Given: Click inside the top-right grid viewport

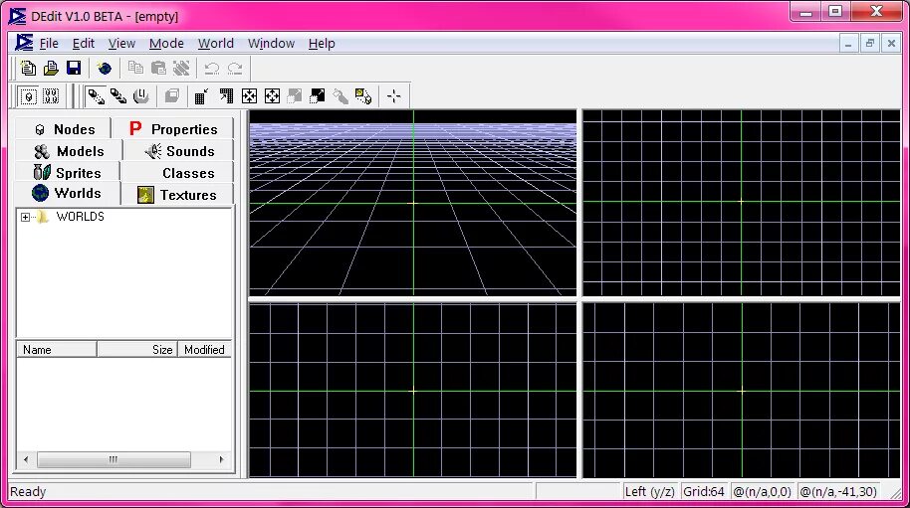Looking at the screenshot, I should [x=742, y=204].
